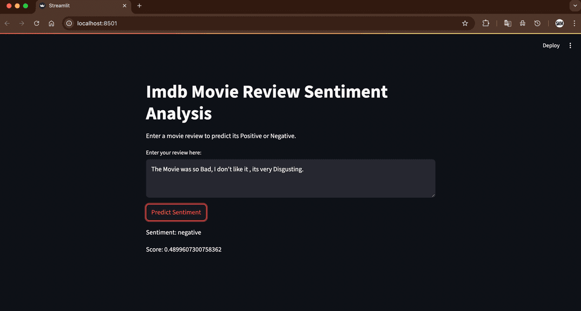Reload the localhost:8501 page

(x=36, y=23)
